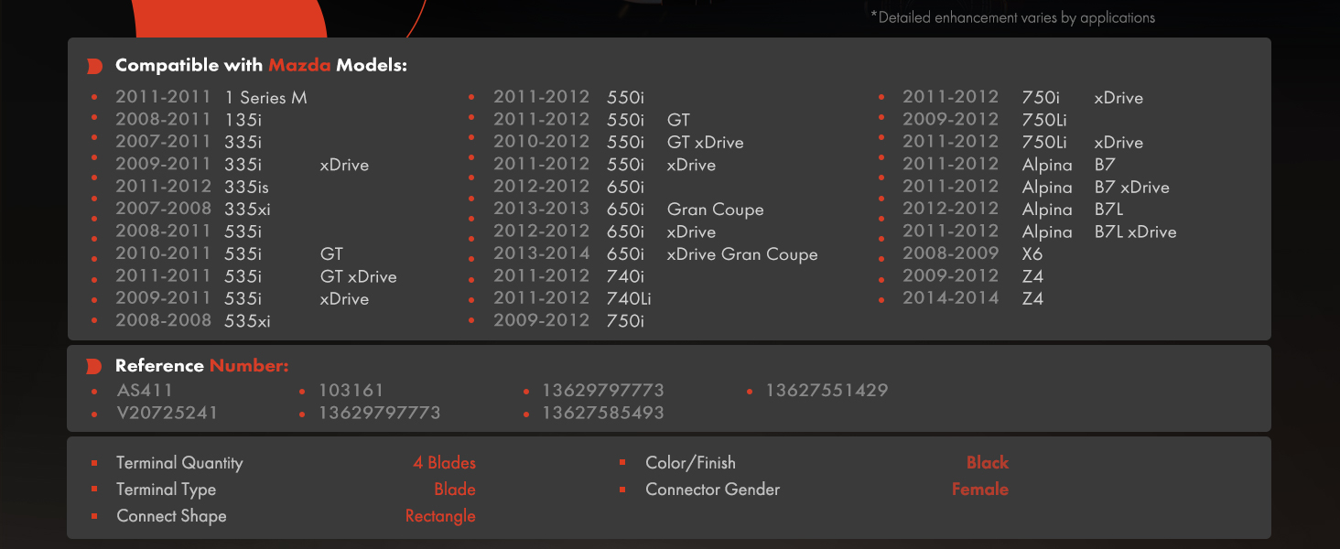This screenshot has height=549, width=1340.
Task: Select the "4 Blades" value
Action: tap(445, 463)
